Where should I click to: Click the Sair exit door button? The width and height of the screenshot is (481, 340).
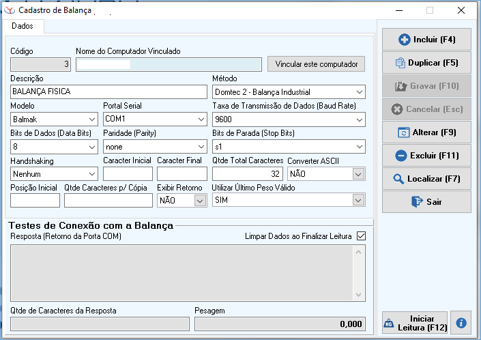(x=426, y=202)
